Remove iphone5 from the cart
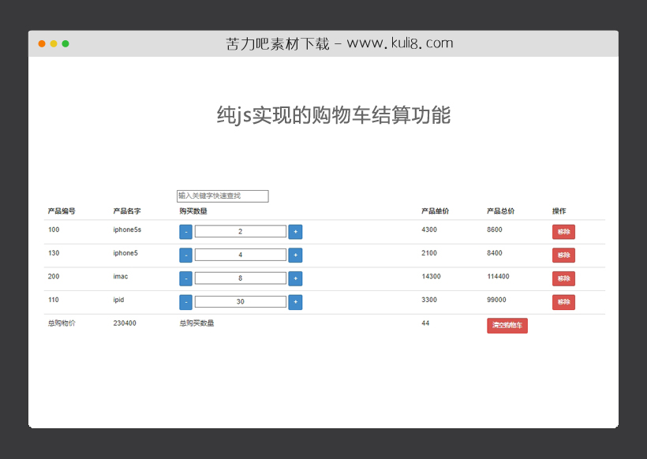Image resolution: width=647 pixels, height=459 pixels. click(563, 255)
